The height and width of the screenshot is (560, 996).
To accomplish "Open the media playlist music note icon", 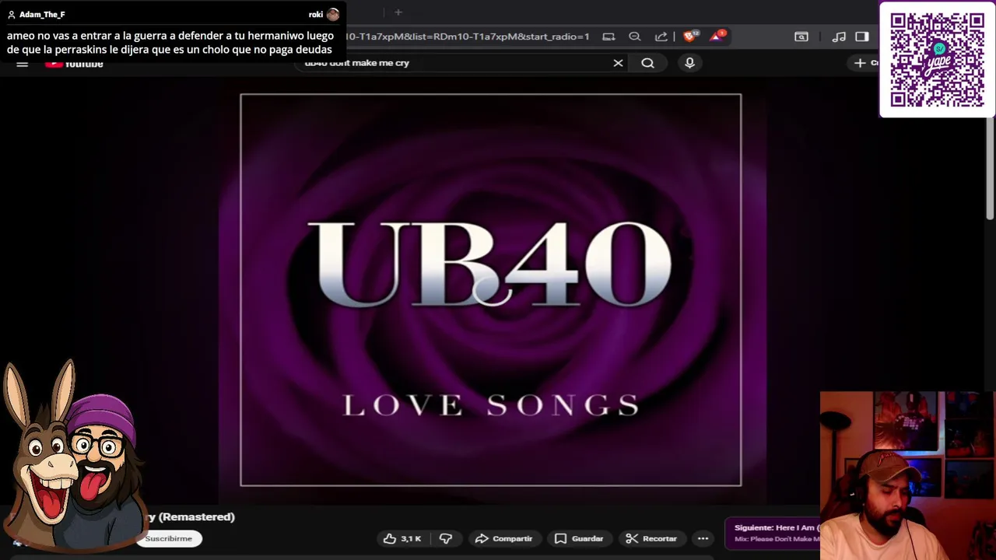I will pos(838,37).
